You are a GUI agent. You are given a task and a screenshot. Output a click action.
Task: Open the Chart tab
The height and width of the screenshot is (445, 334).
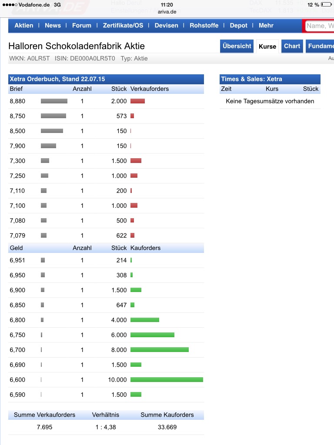pyautogui.click(x=292, y=46)
